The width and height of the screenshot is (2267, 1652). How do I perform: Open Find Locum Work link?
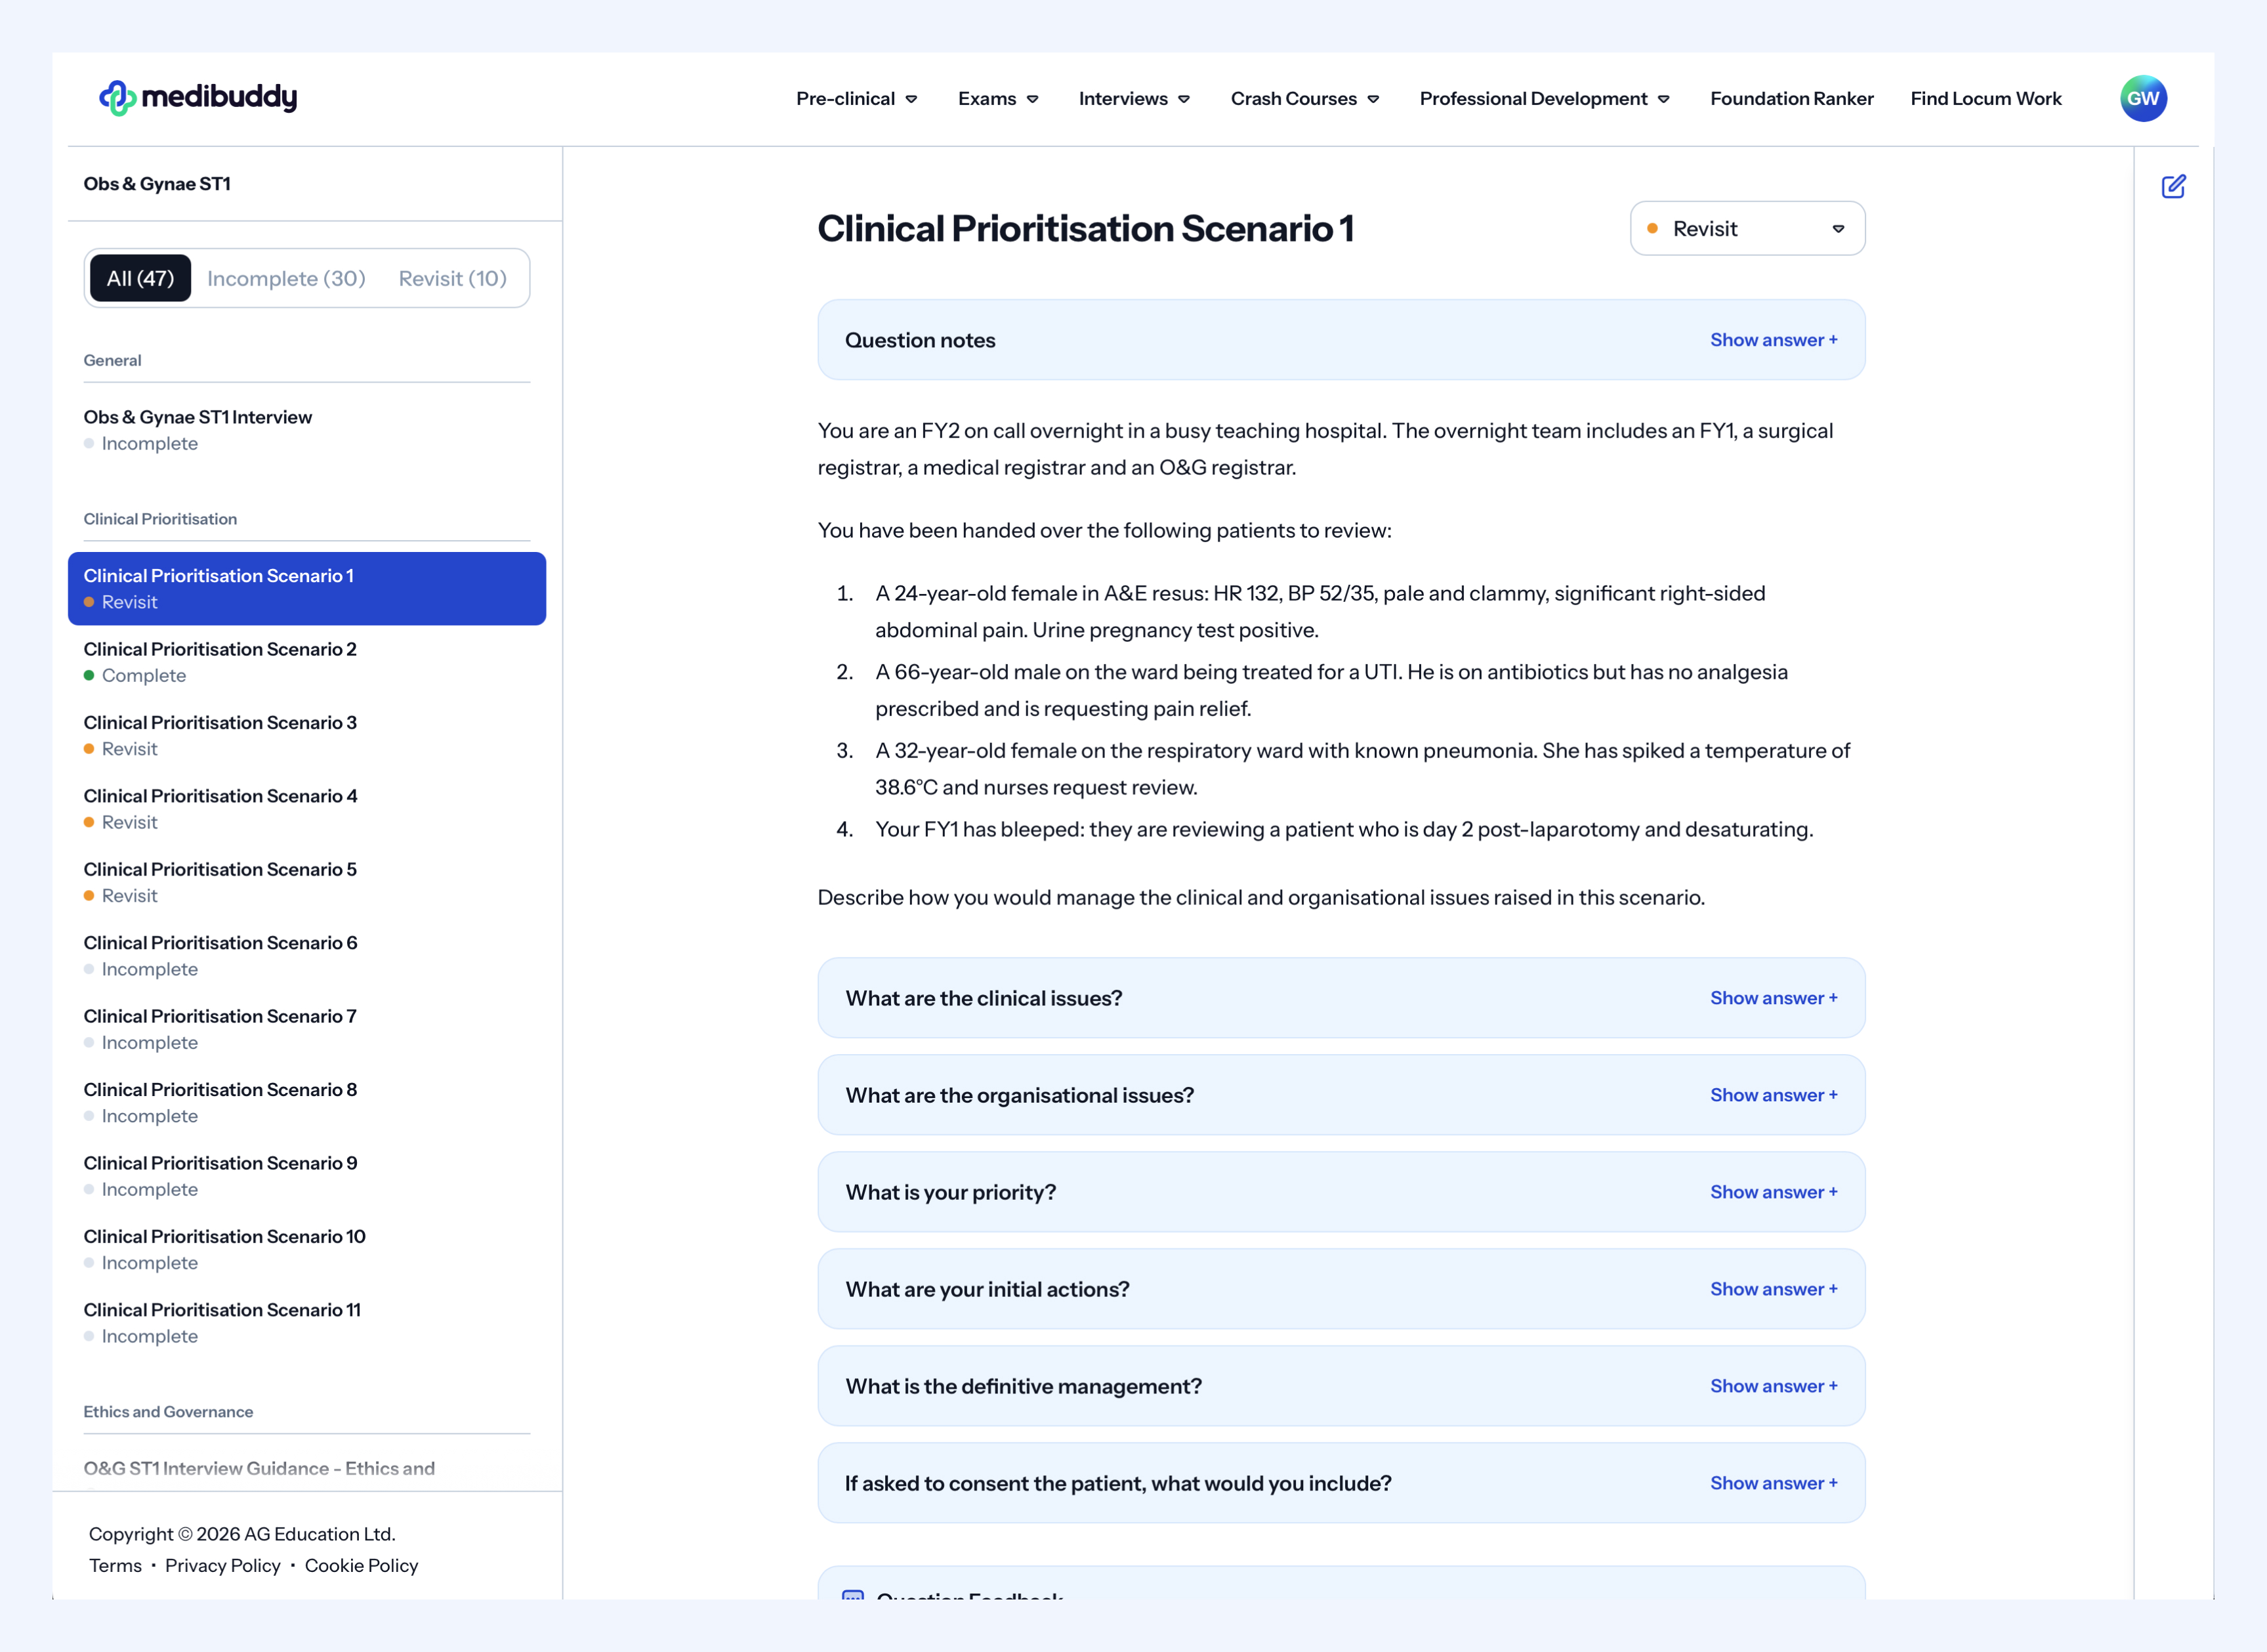pos(1985,99)
